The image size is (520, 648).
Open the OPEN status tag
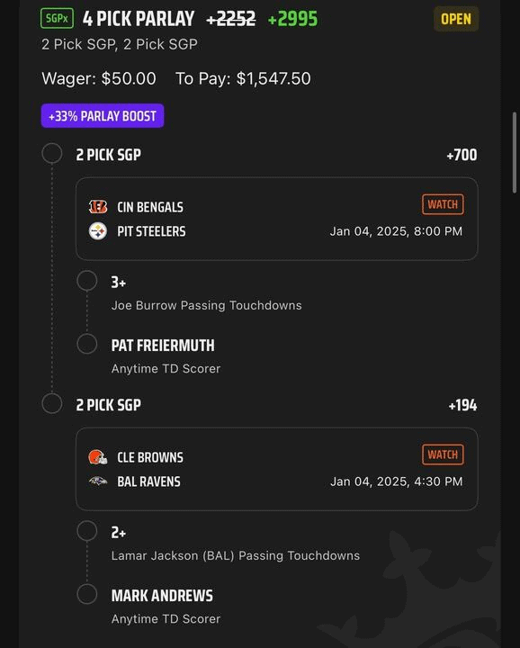[x=456, y=19]
